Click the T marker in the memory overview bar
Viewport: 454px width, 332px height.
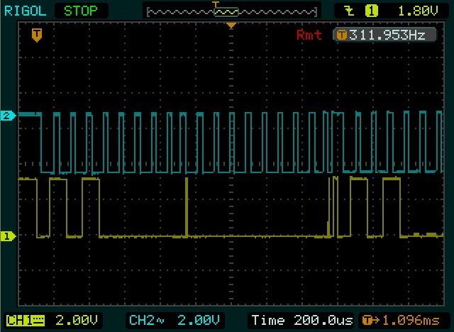(x=216, y=4)
